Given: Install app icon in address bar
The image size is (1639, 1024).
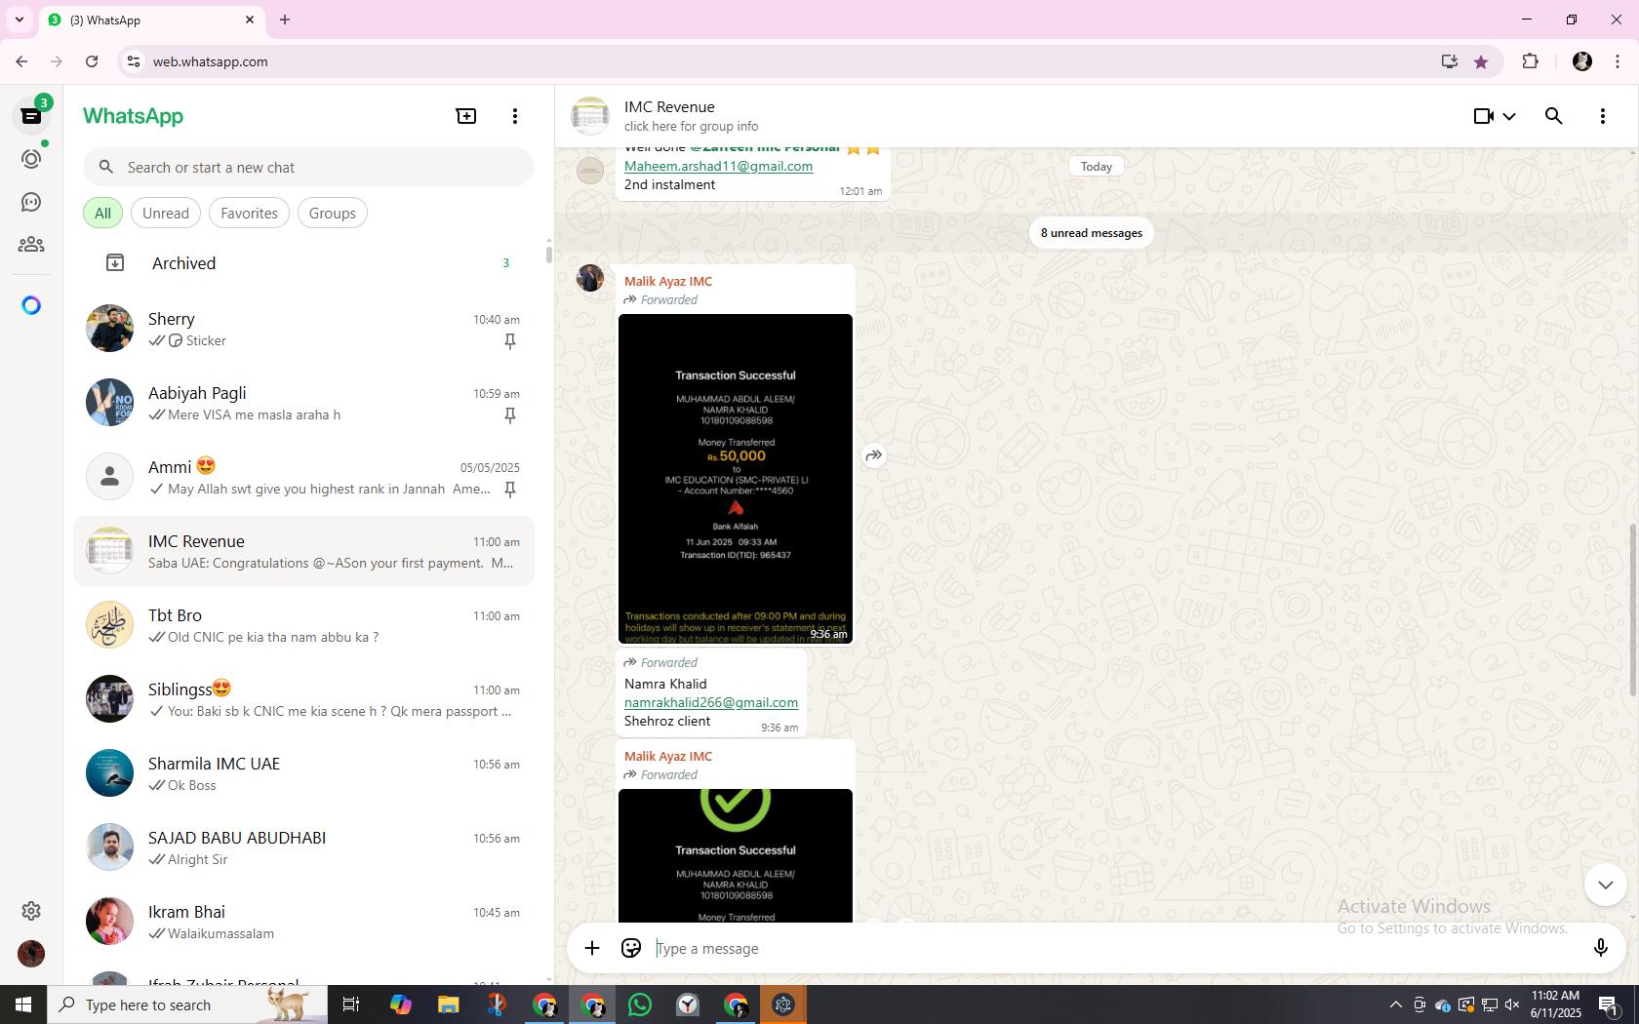Looking at the screenshot, I should click(1450, 61).
